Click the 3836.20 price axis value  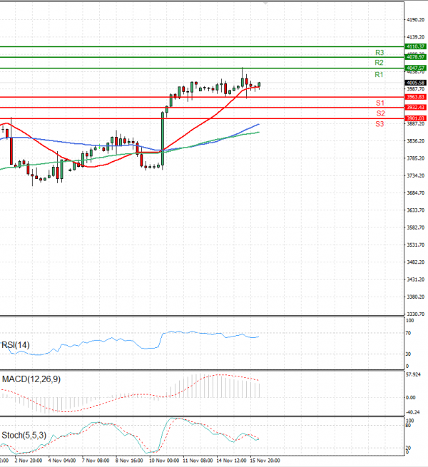(x=415, y=141)
